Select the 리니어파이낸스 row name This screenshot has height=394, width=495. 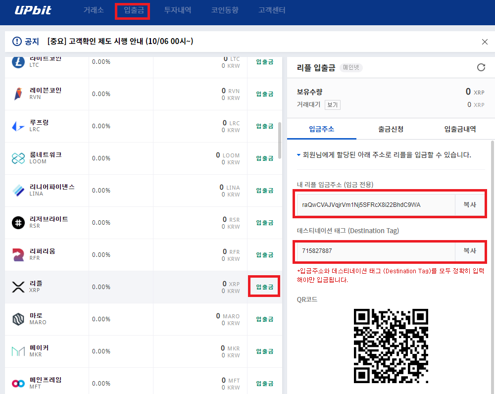coord(52,187)
